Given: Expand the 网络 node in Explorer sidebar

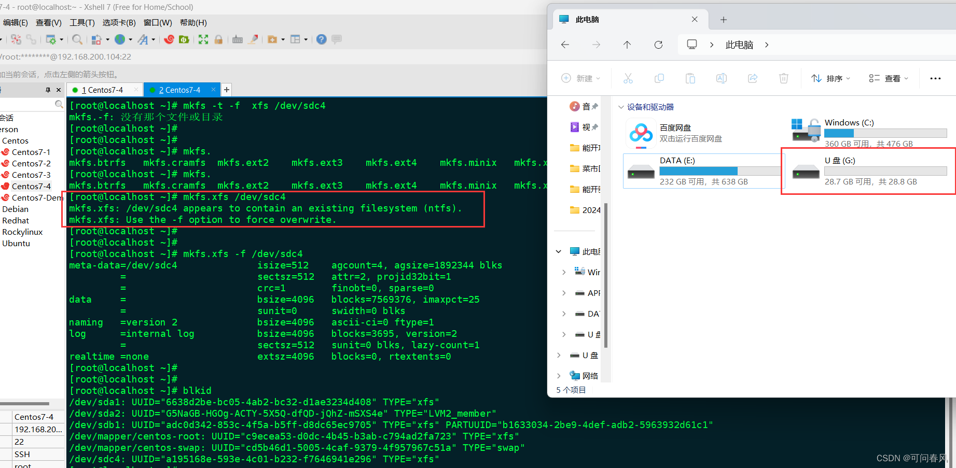Looking at the screenshot, I should [x=559, y=376].
